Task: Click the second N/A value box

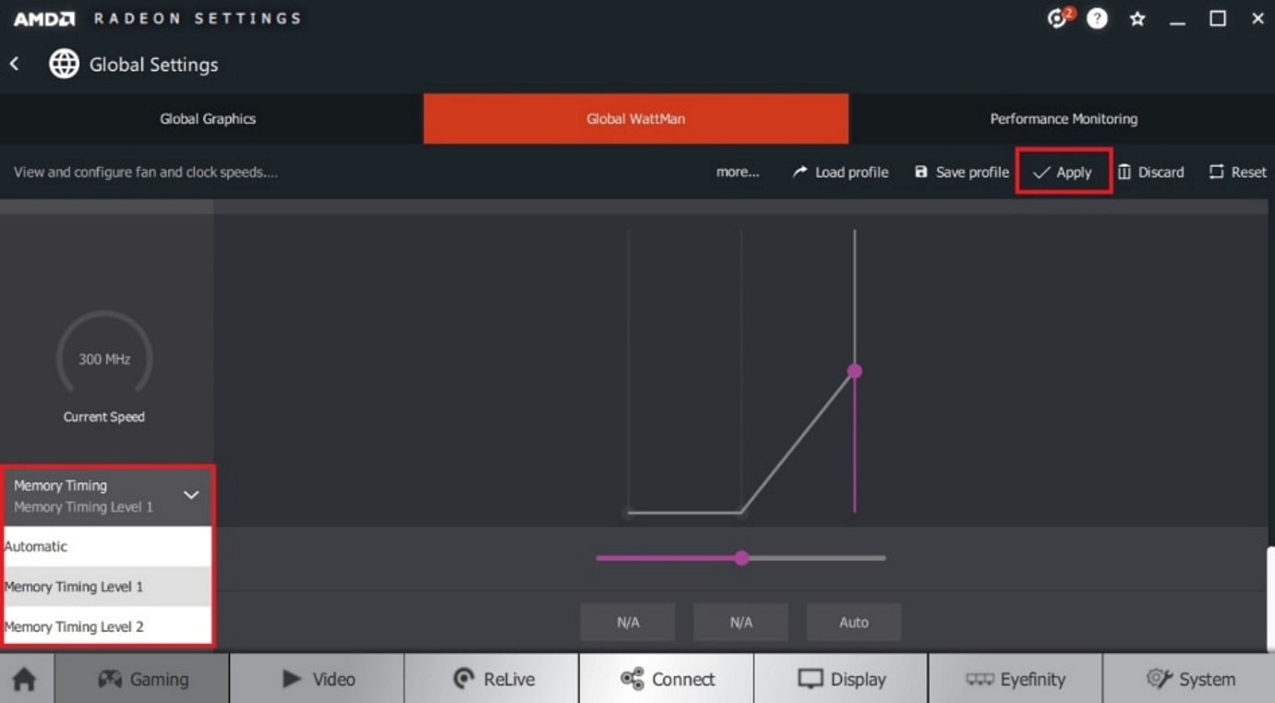Action: click(x=740, y=623)
